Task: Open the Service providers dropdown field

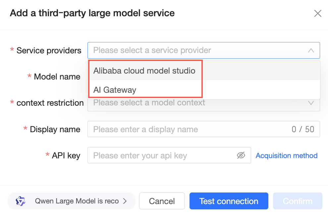Action: point(203,50)
